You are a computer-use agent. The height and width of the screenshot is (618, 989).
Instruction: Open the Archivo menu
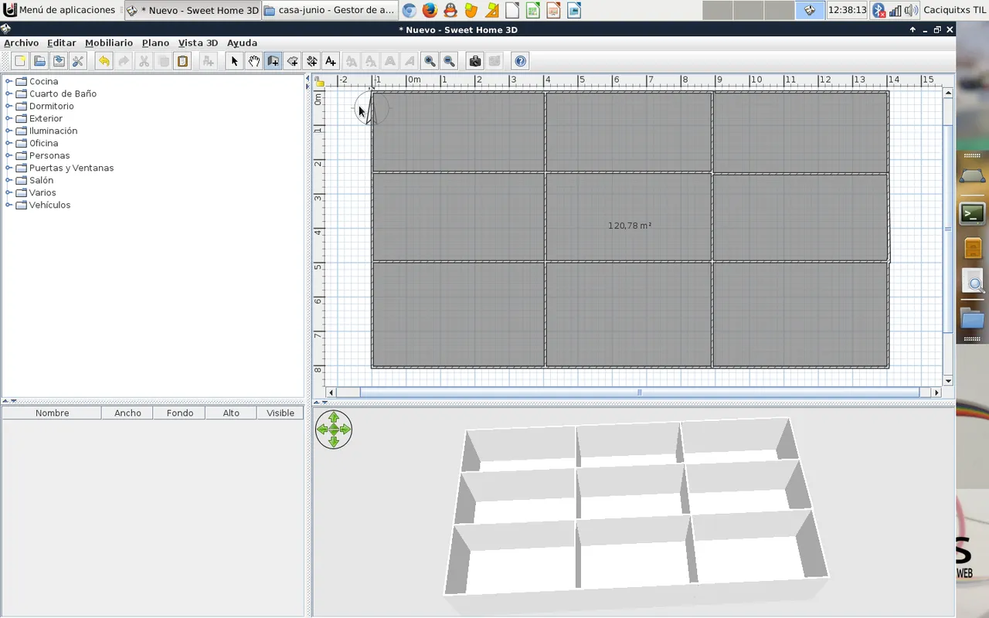click(x=21, y=42)
